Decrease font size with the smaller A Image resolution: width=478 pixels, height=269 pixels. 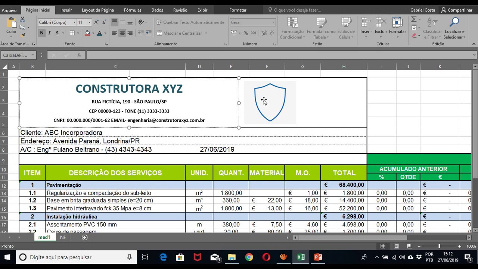pos(103,22)
